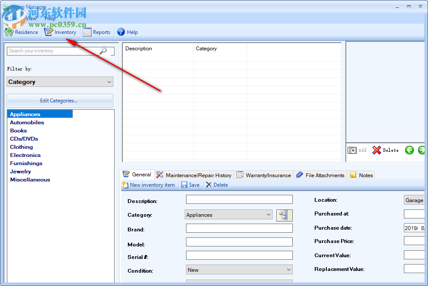Click the Edit Categories button
The width and height of the screenshot is (428, 286).
[x=59, y=100]
